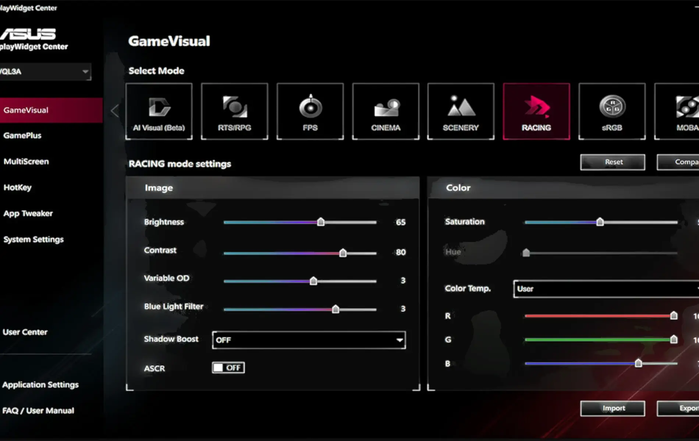Open the Shadow Boost dropdown
Screen dimensions: 699x441
point(309,340)
